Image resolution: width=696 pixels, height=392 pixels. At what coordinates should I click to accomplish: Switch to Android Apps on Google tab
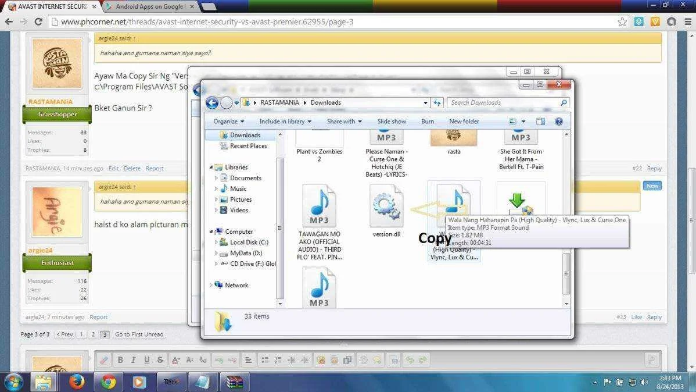point(149,6)
